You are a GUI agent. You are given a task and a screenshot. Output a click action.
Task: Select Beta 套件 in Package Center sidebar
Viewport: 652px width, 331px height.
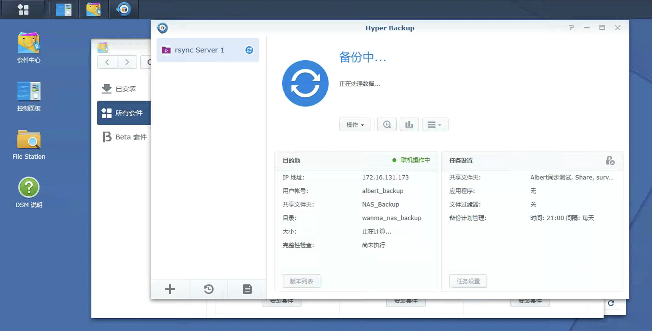(124, 137)
